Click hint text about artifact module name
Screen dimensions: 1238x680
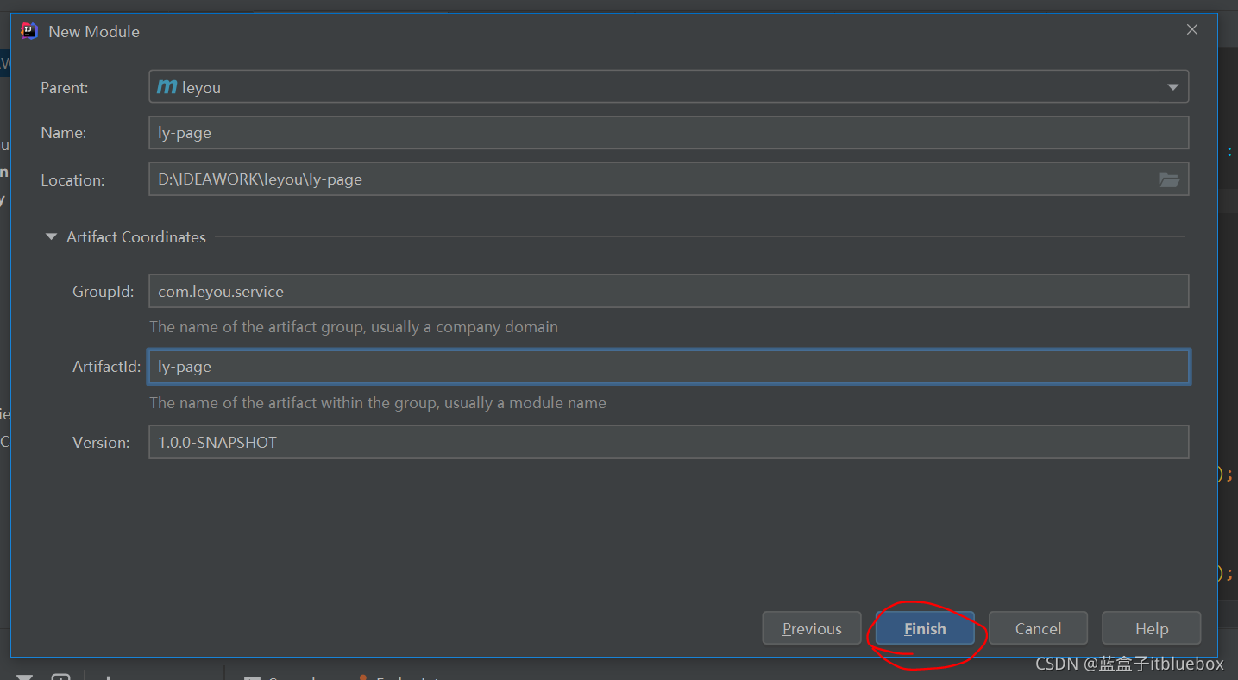(378, 403)
